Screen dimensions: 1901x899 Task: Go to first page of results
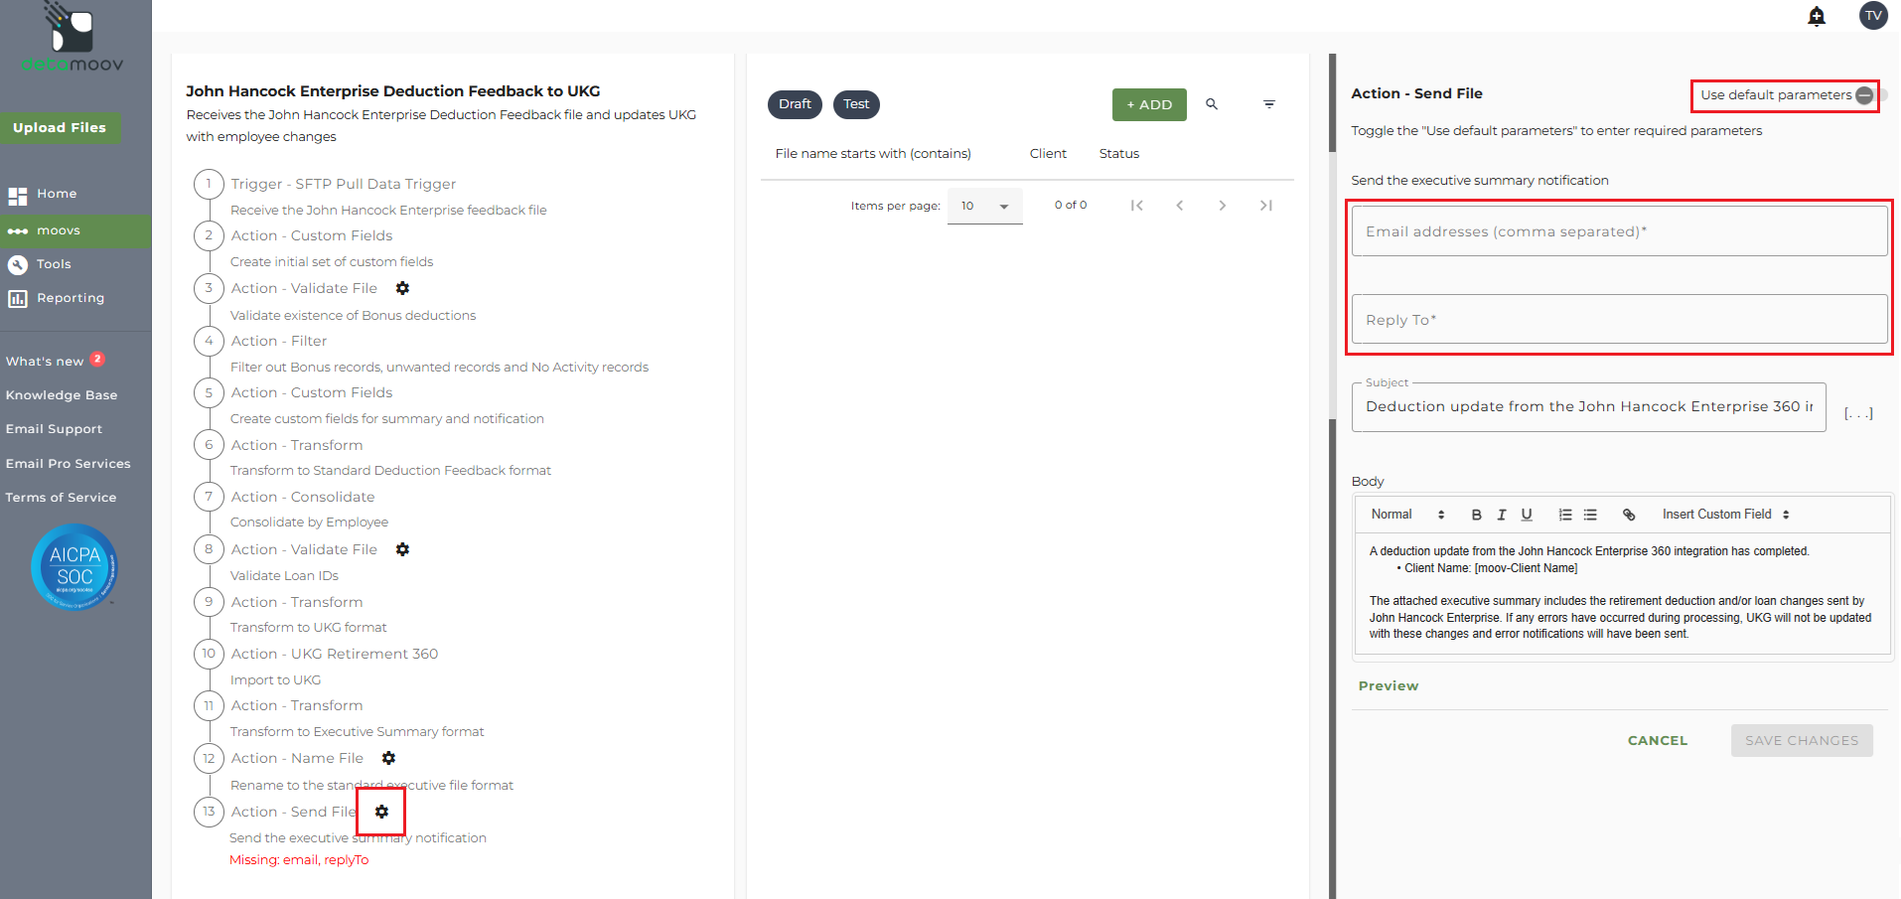[1137, 206]
